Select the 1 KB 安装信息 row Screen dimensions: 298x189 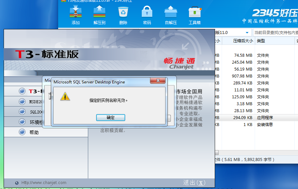pyautogui.click(x=256, y=124)
